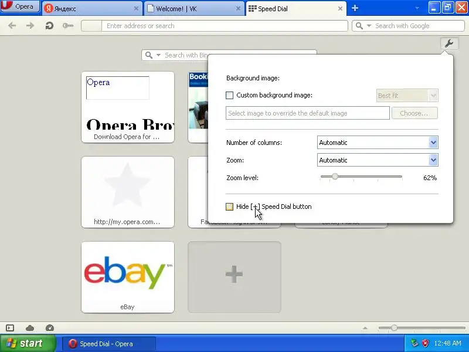Open the eBay speed dial thumbnail

[x=128, y=277]
